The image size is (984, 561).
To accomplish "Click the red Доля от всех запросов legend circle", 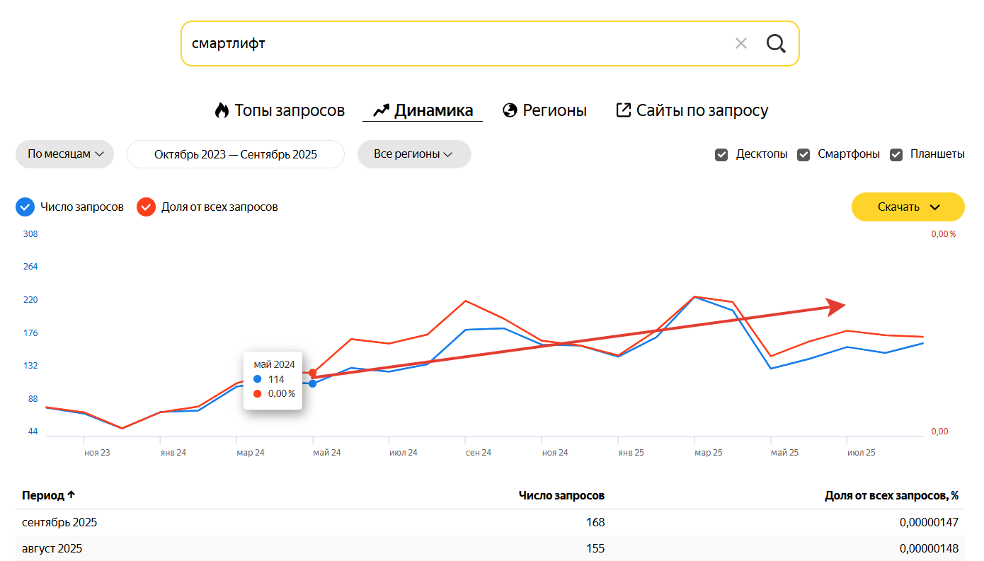I will [146, 207].
